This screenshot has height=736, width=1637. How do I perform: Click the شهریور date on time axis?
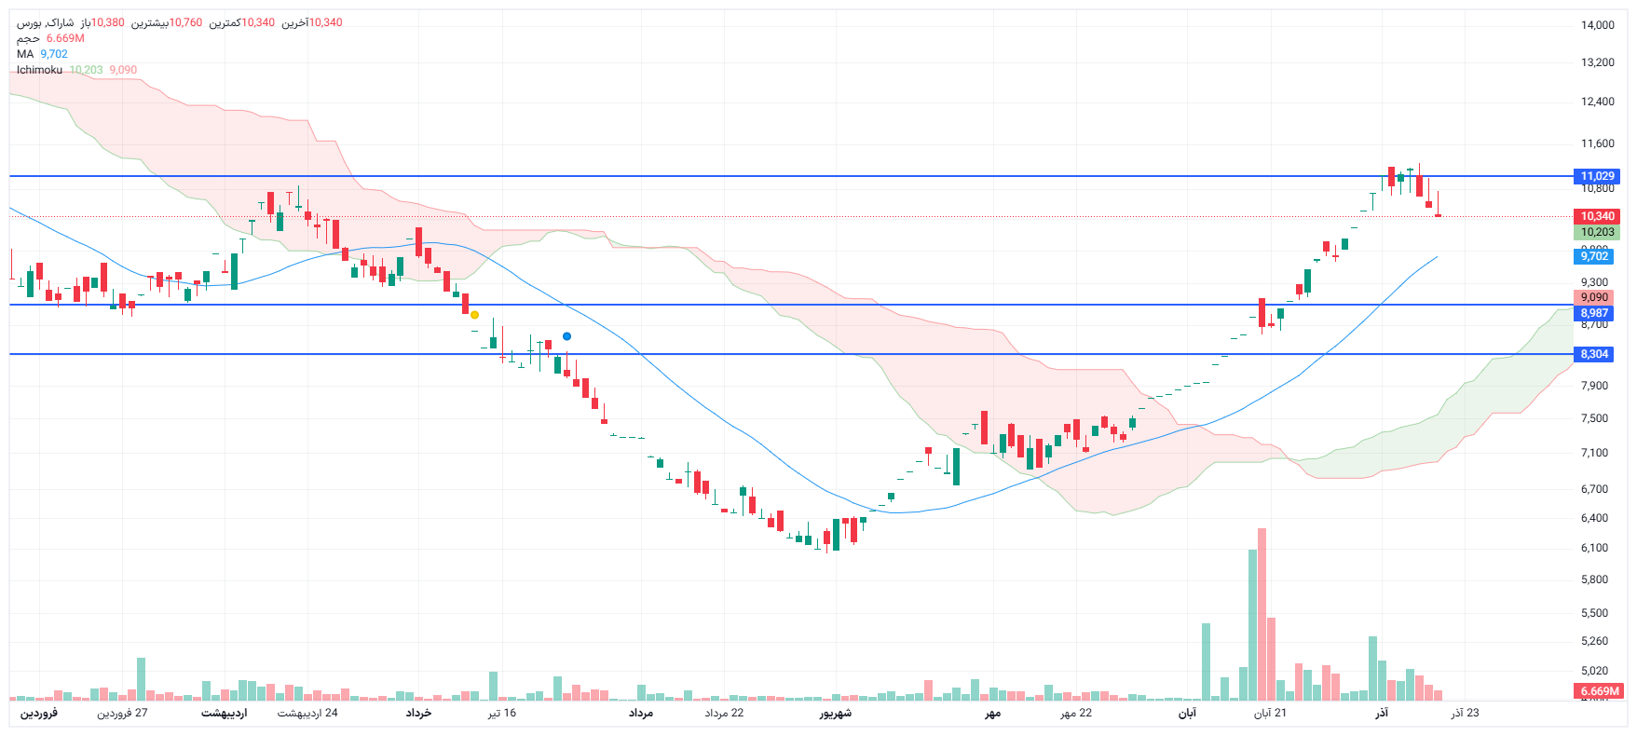[835, 714]
